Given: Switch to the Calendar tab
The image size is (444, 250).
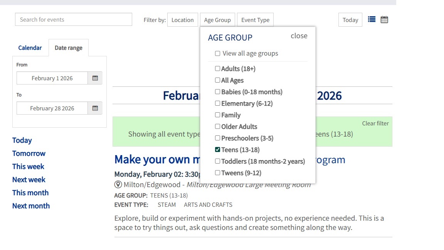Looking at the screenshot, I should click(x=30, y=48).
